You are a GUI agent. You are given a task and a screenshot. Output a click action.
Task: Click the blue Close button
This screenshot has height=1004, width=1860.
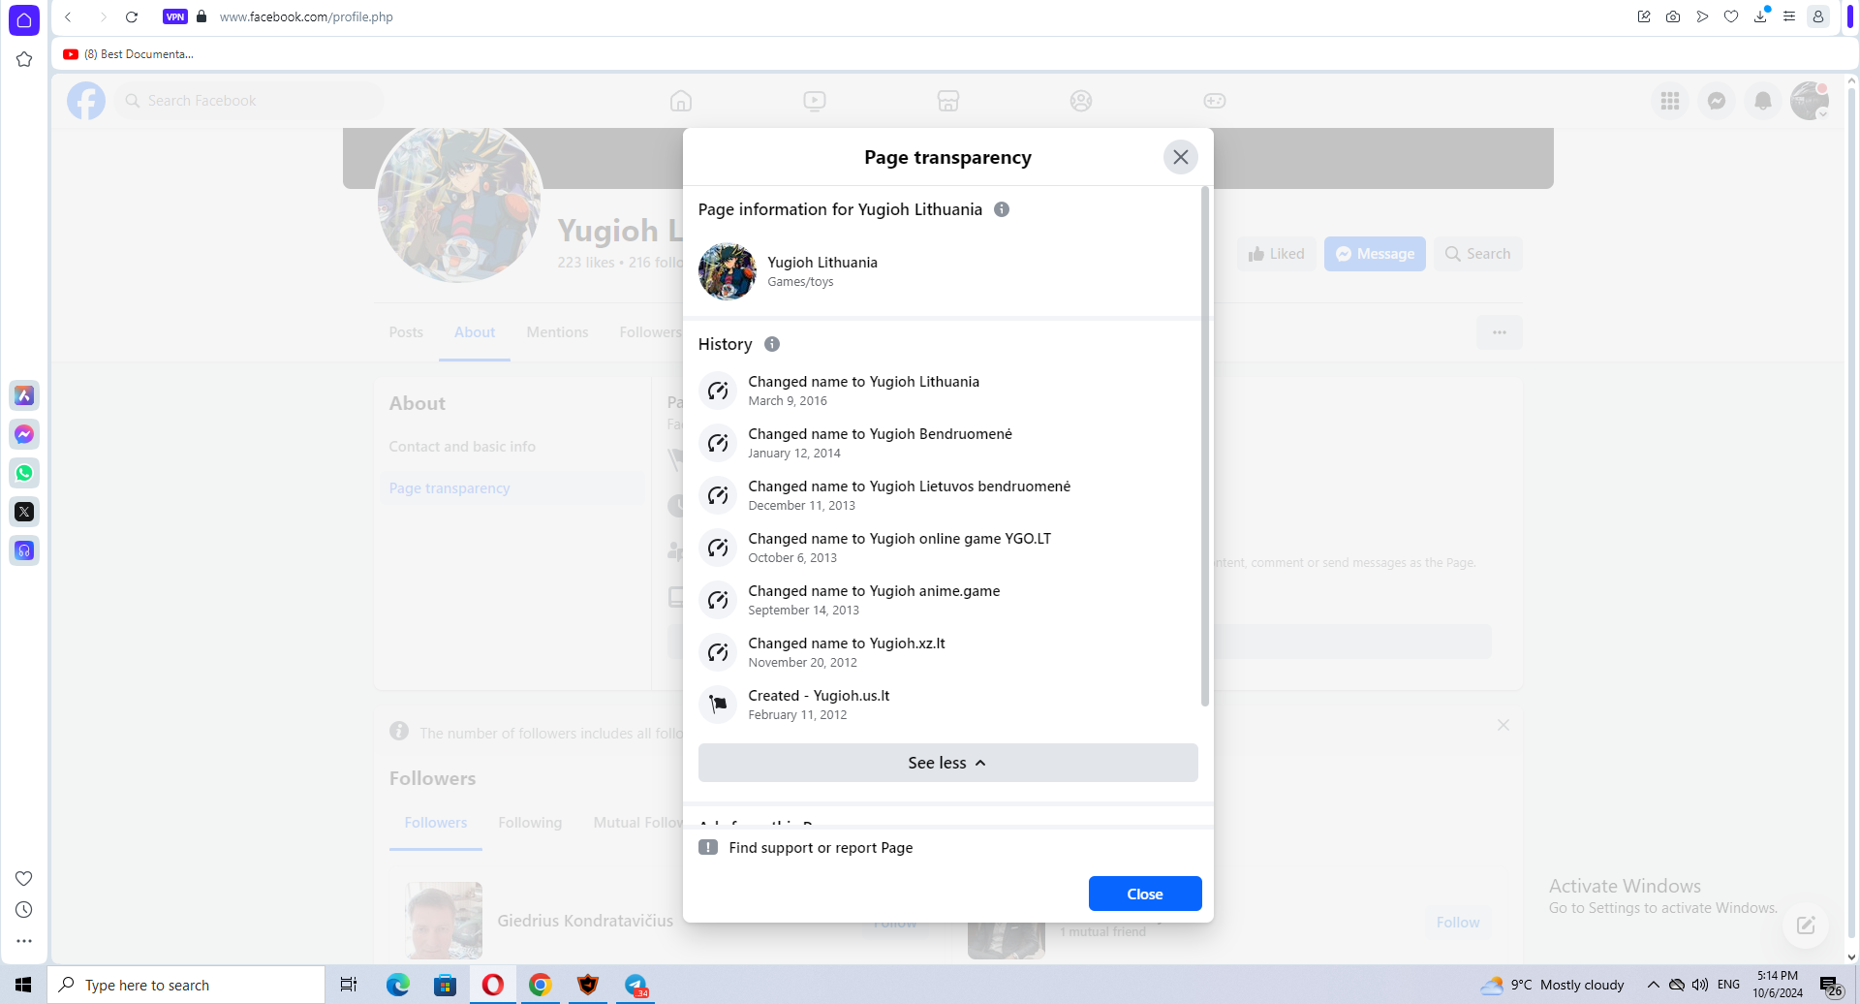pyautogui.click(x=1145, y=894)
